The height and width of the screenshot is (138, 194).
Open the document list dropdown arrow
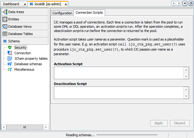(185, 4)
